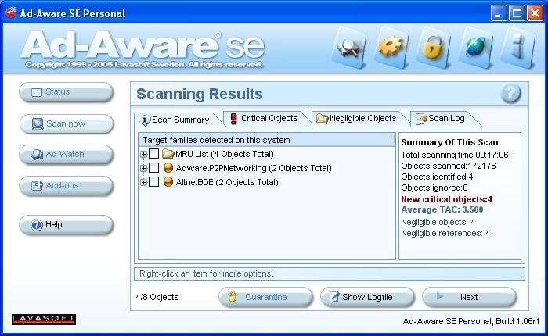548x336 pixels.
Task: Click the Quarantine button
Action: (x=265, y=297)
